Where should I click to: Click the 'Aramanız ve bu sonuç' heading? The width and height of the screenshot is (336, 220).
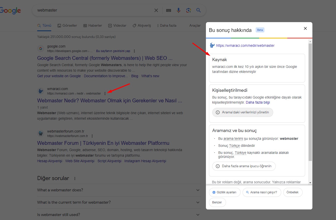[235, 131]
